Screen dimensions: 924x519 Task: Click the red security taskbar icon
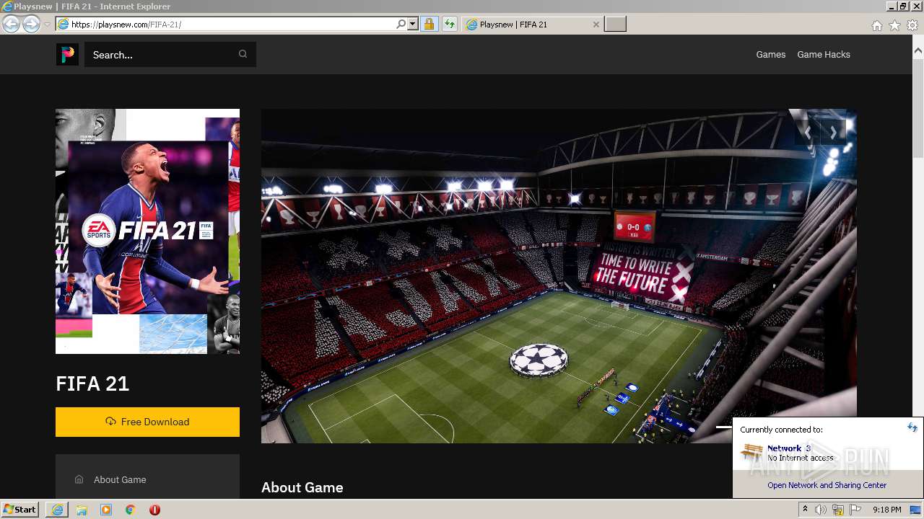[x=154, y=510]
